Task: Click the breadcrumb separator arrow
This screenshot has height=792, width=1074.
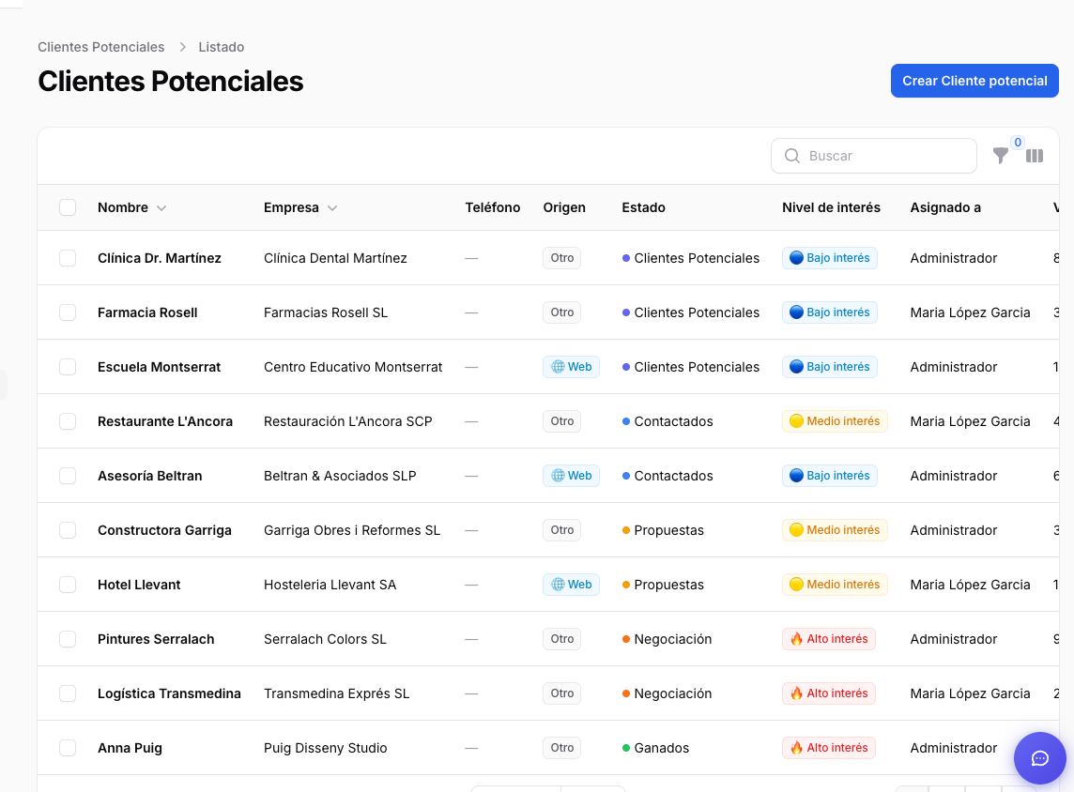Action: [182, 47]
